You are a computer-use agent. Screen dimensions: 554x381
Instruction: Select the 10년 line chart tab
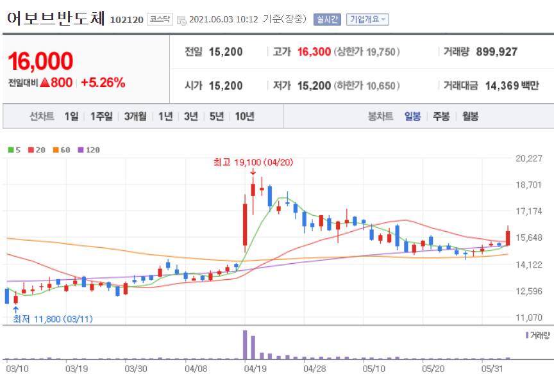tap(244, 116)
